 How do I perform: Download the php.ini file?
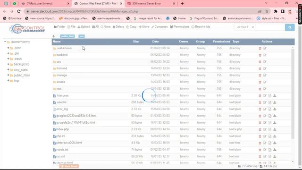(275, 136)
